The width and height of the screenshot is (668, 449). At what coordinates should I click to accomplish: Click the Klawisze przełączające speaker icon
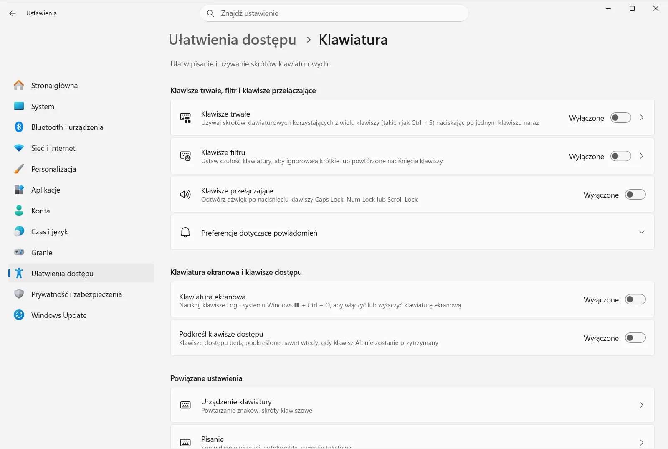(x=185, y=195)
